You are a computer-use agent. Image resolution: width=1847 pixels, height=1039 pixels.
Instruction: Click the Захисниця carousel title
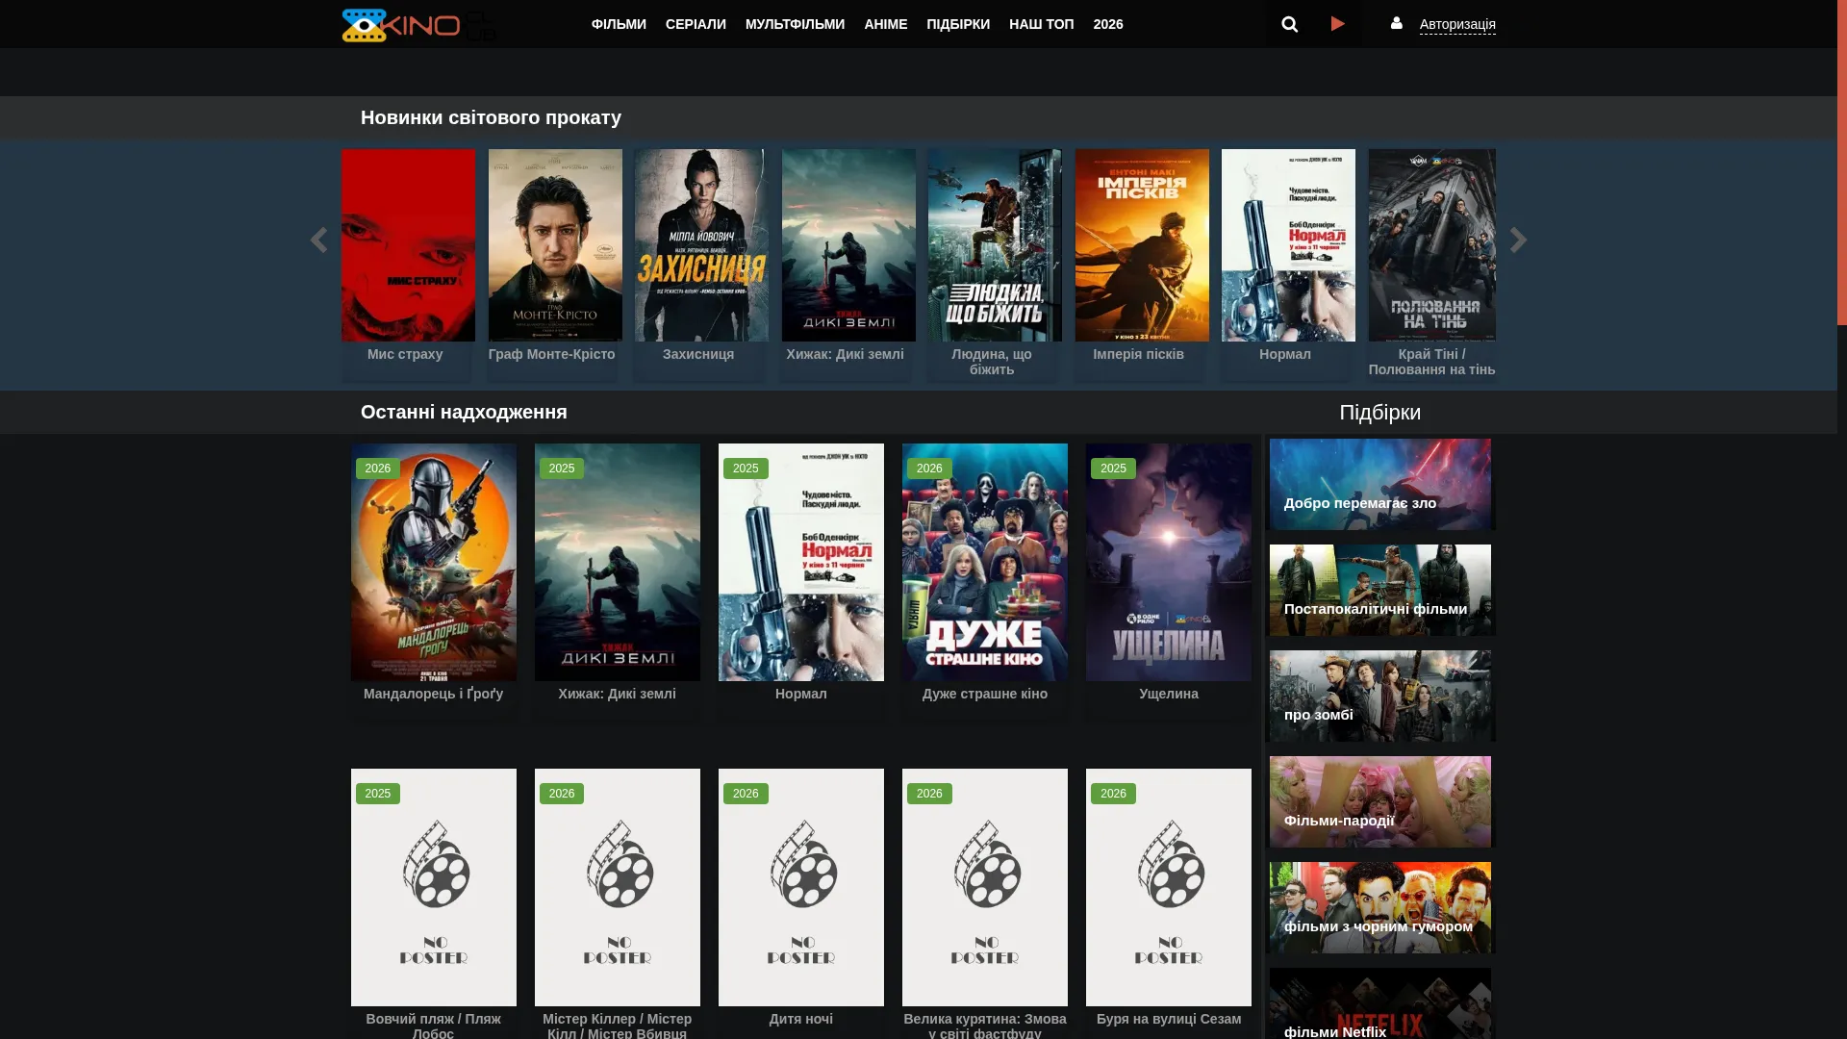click(x=698, y=354)
